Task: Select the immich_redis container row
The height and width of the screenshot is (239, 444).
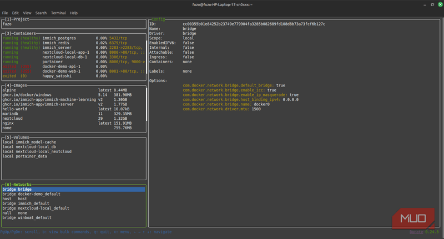Action: pyautogui.click(x=74, y=43)
